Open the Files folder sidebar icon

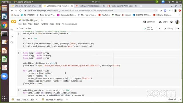pos(12,42)
